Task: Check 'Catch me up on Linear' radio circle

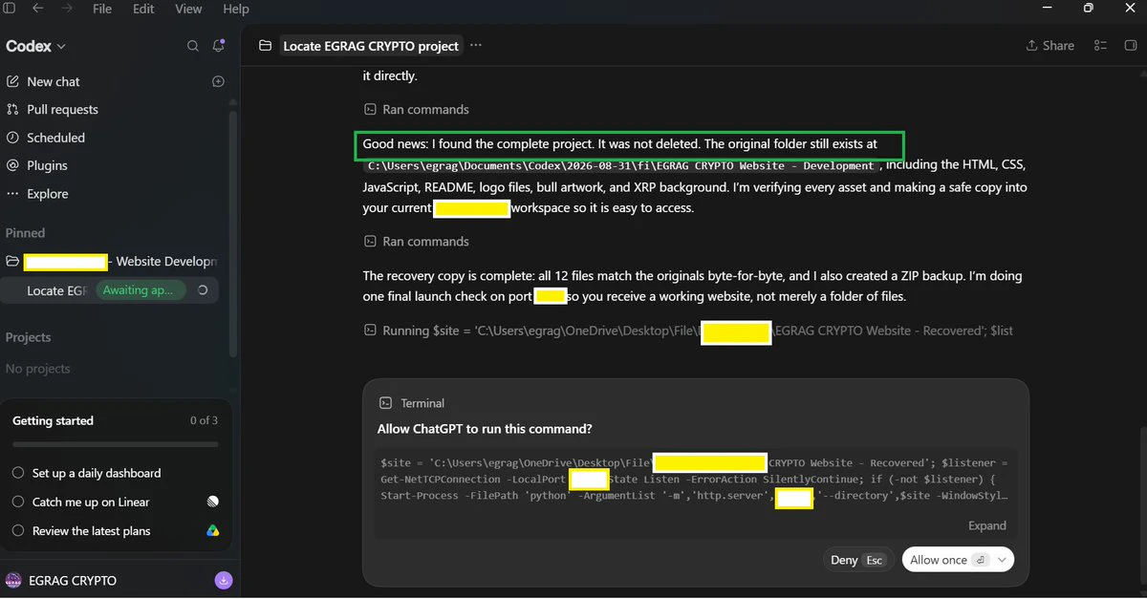Action: point(18,502)
